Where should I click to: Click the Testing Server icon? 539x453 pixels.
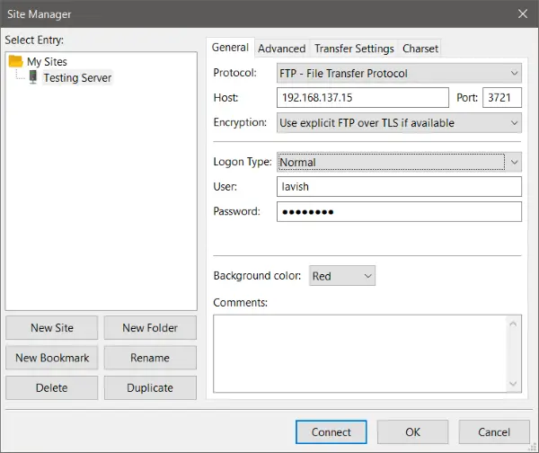[33, 77]
